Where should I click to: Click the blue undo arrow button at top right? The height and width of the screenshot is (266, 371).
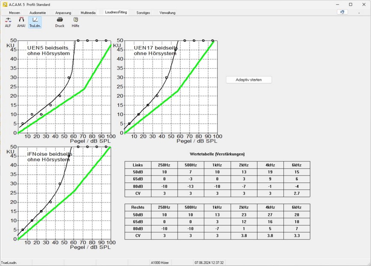click(342, 12)
